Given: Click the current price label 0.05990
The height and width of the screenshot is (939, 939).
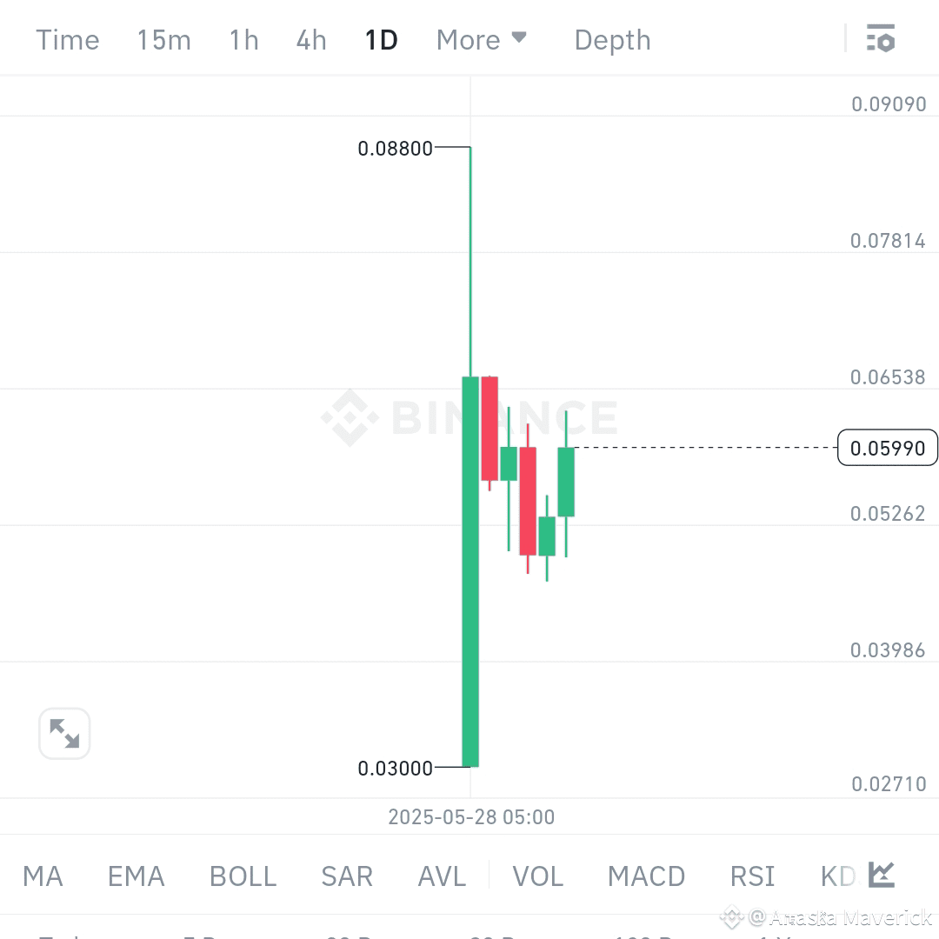Looking at the screenshot, I should 888,448.
